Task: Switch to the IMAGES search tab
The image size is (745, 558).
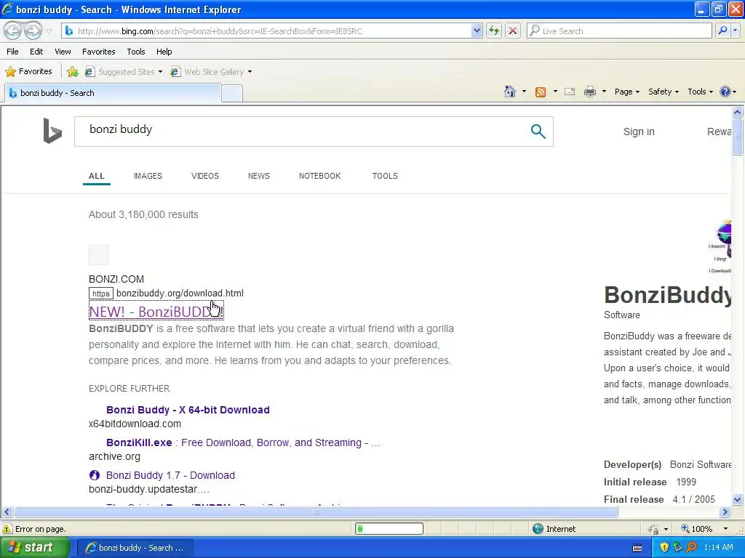Action: pyautogui.click(x=148, y=176)
